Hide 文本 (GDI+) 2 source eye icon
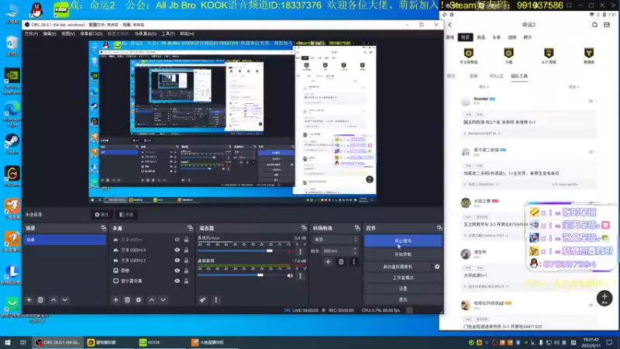The width and height of the screenshot is (620, 349). [177, 261]
